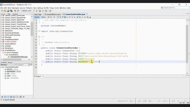The height and width of the screenshot is (107, 190).
Task: Click the Projects panel horizontal scrollbar
Action: (12, 59)
